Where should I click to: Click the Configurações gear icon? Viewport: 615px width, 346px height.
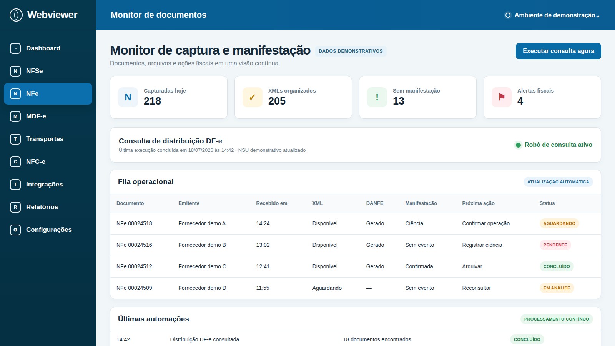(15, 230)
